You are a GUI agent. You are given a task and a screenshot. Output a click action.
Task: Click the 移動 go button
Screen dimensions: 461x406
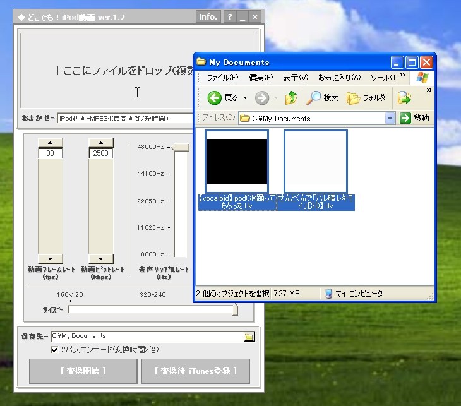click(x=414, y=118)
